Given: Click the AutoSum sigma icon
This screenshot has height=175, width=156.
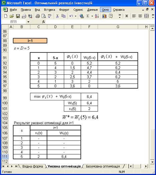Looking at the screenshot, I should pos(88,16).
